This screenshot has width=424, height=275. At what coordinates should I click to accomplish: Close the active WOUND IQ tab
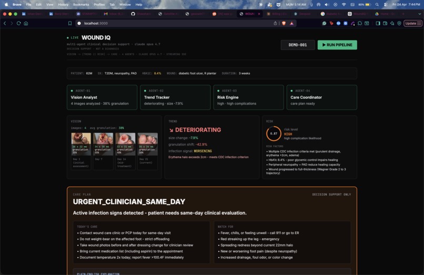pyautogui.click(x=259, y=14)
